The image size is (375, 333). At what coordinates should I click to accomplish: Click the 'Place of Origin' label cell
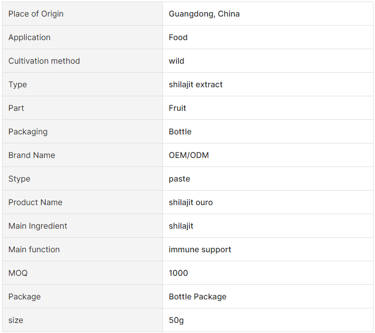[36, 14]
